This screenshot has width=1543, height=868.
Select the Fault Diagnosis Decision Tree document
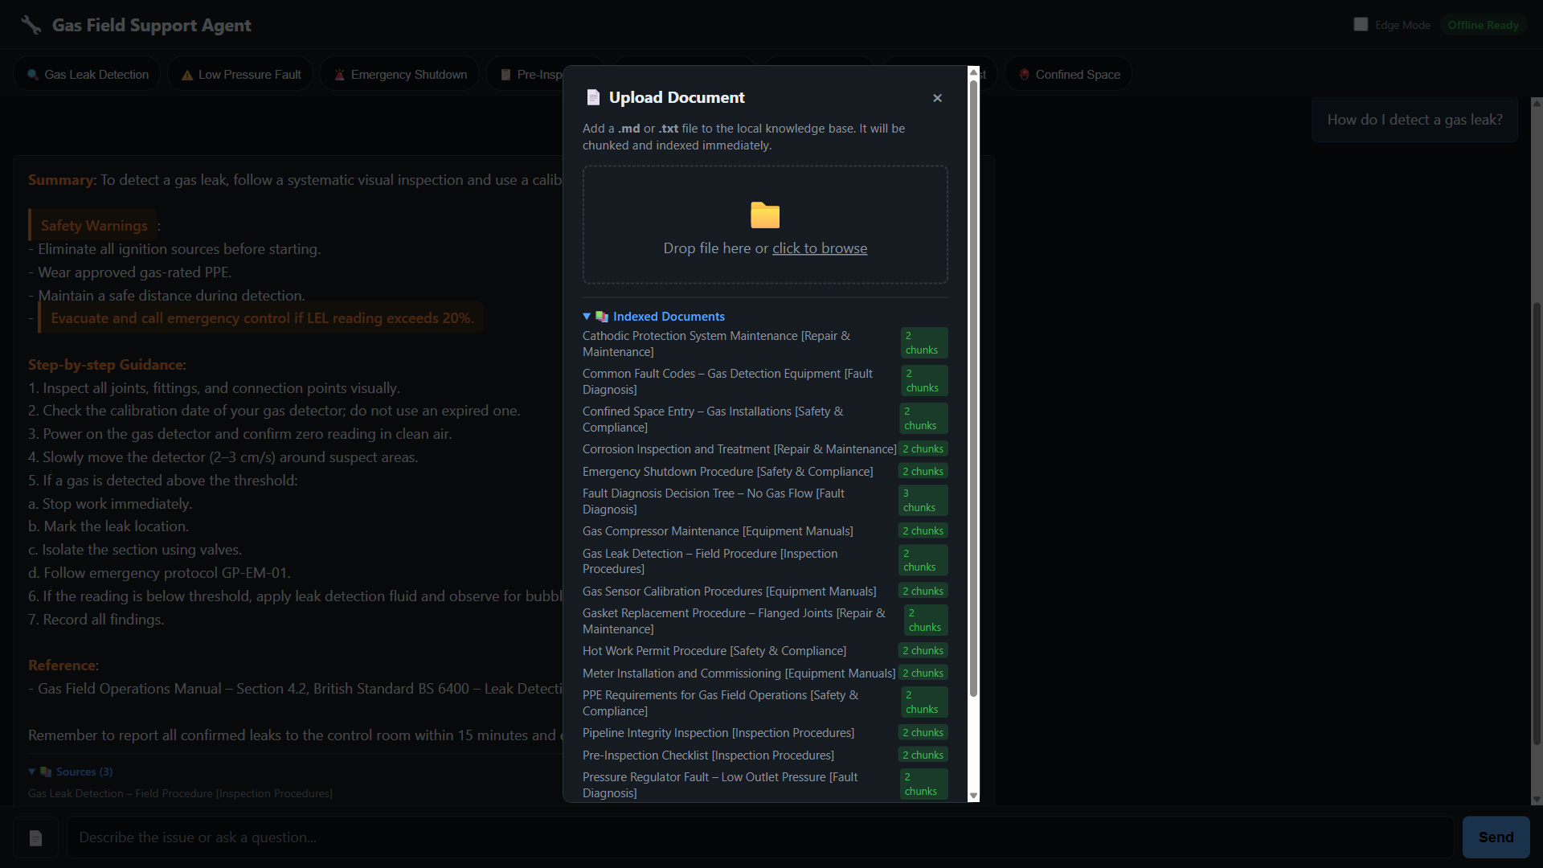point(713,501)
